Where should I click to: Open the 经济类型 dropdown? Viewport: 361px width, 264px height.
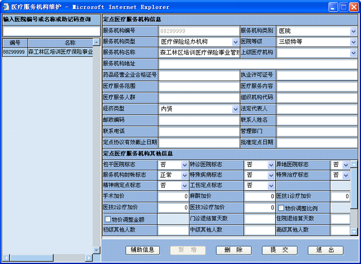pyautogui.click(x=235, y=109)
